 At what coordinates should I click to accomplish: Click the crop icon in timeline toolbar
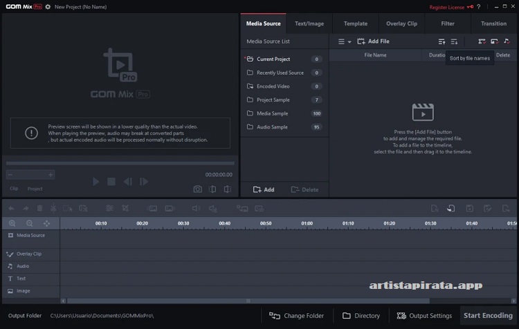[125, 208]
